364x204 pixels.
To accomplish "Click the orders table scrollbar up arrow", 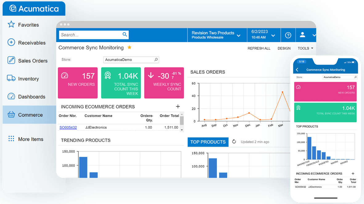I will (x=182, y=114).
